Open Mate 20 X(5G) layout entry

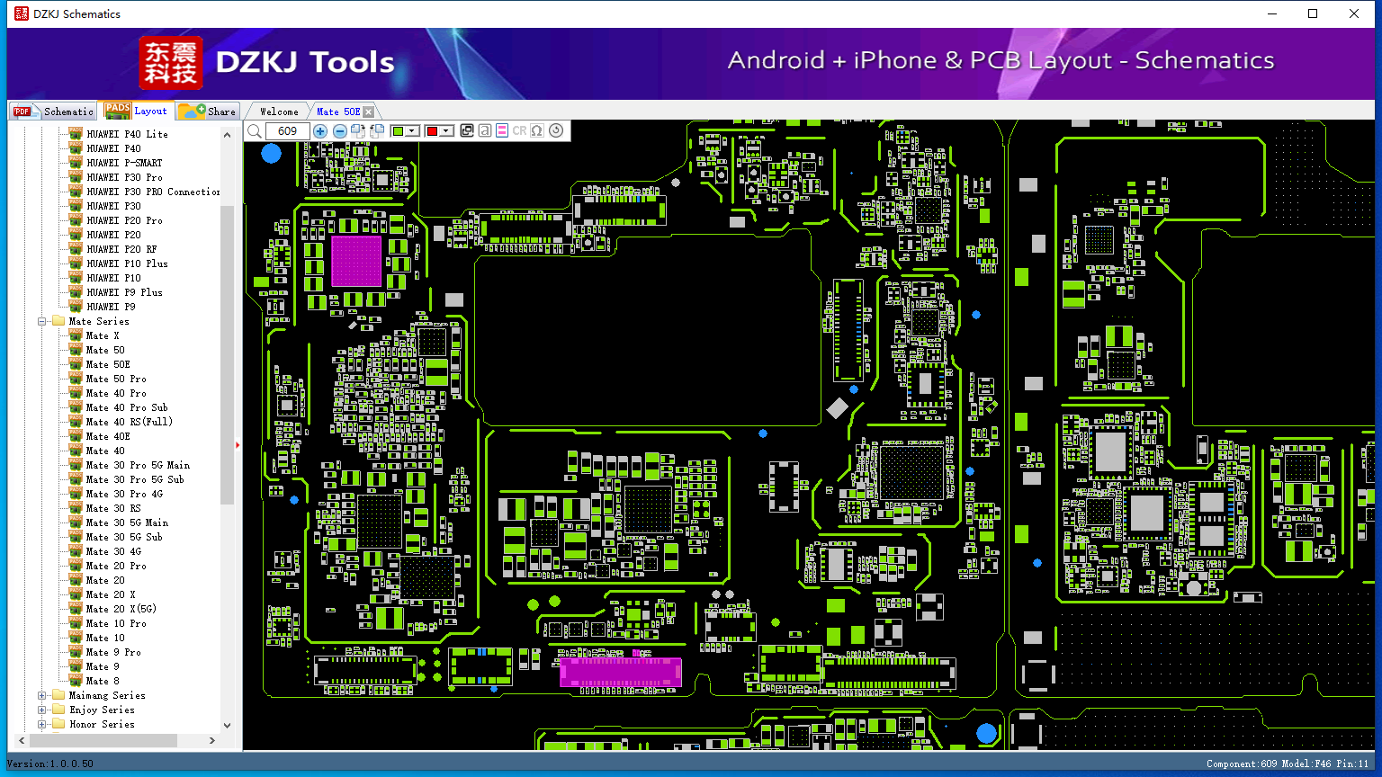pos(121,609)
